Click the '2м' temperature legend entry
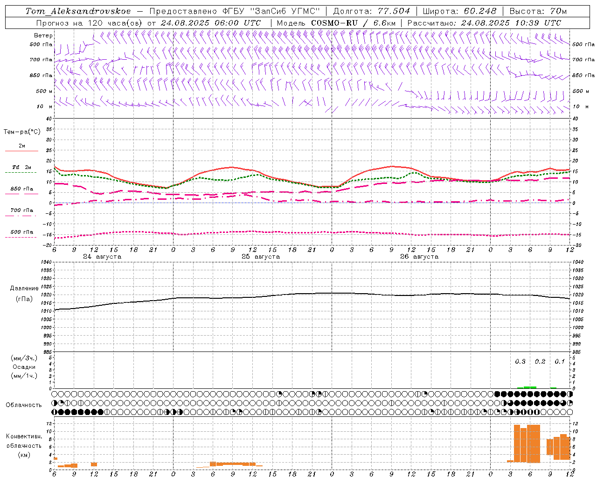This screenshot has height=478, width=597. tap(22, 146)
